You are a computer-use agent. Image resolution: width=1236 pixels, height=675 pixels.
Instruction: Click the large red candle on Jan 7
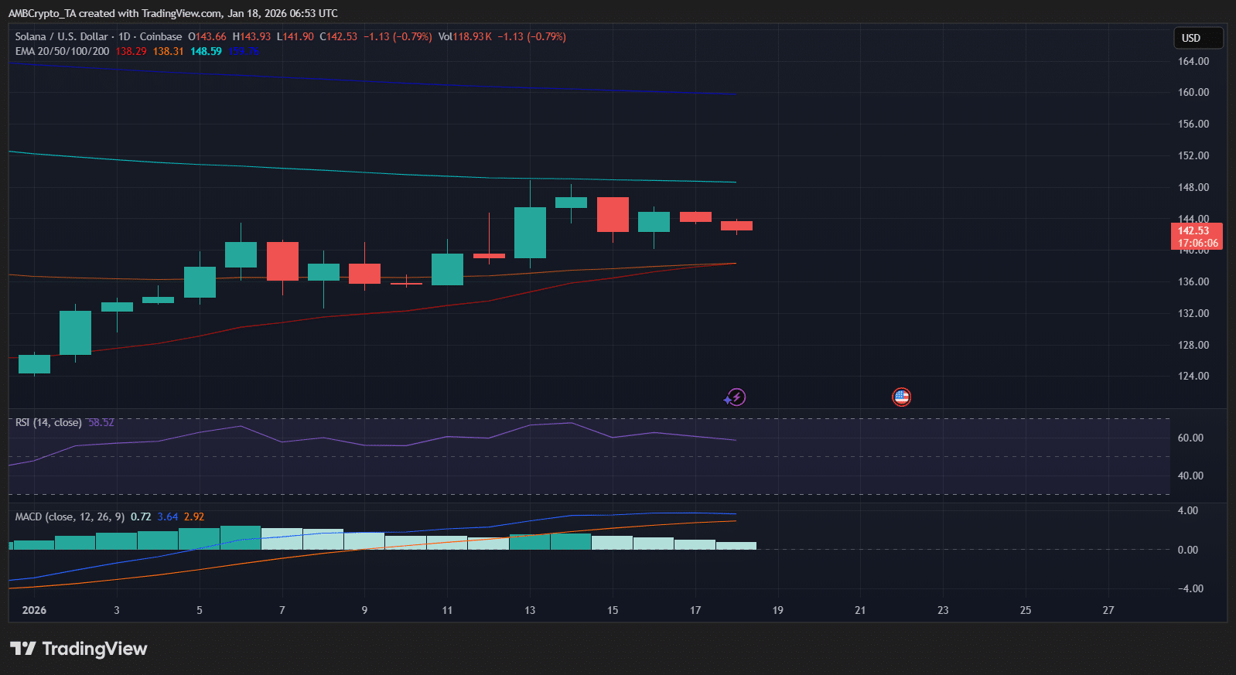(282, 261)
